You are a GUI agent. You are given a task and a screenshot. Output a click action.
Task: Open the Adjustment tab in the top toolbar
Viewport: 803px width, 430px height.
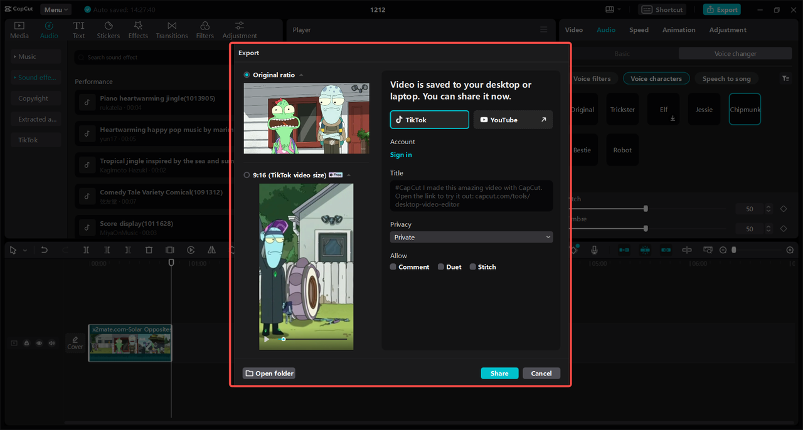(240, 29)
